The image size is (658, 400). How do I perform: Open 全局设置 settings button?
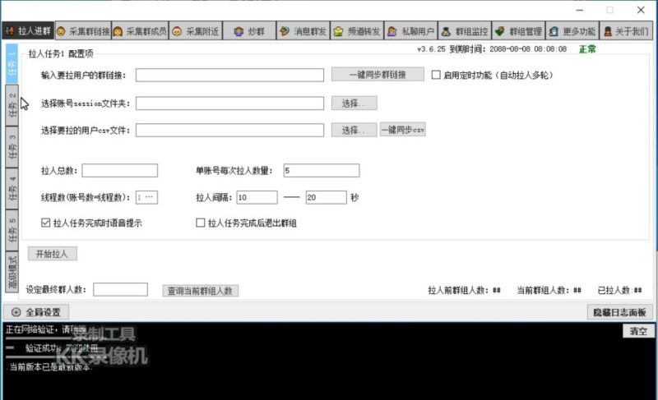point(36,312)
